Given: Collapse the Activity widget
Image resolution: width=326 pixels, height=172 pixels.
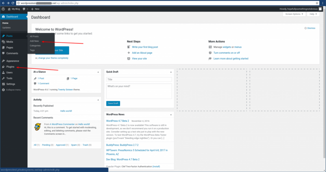Looking at the screenshot, I should pos(98,100).
